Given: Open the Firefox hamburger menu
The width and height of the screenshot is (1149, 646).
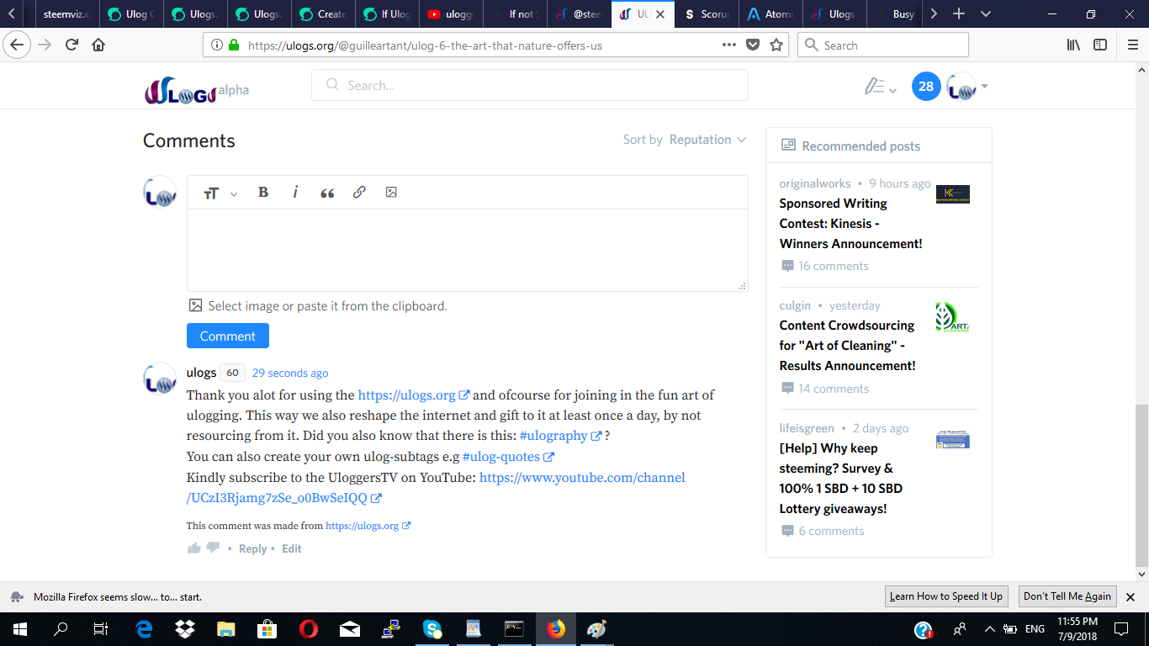Looking at the screenshot, I should point(1131,45).
